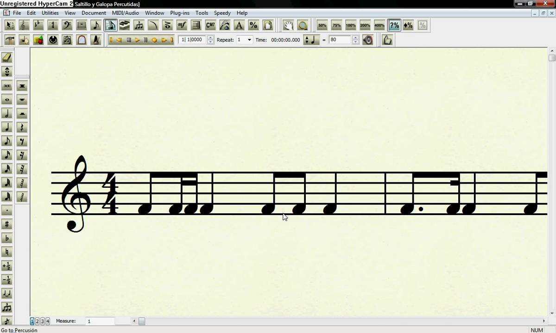
Task: Toggle the custom zoom ?% button
Action: pyautogui.click(x=394, y=25)
